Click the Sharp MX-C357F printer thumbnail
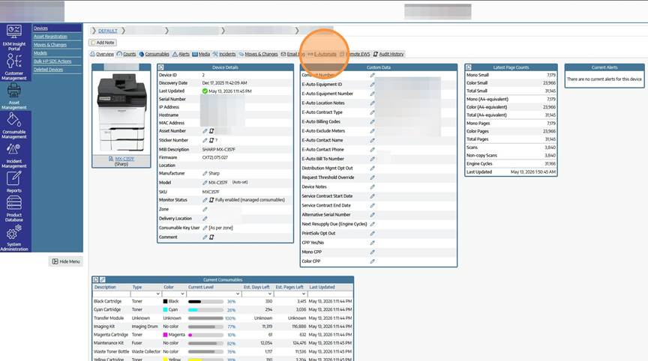648x361 pixels. coord(121,112)
